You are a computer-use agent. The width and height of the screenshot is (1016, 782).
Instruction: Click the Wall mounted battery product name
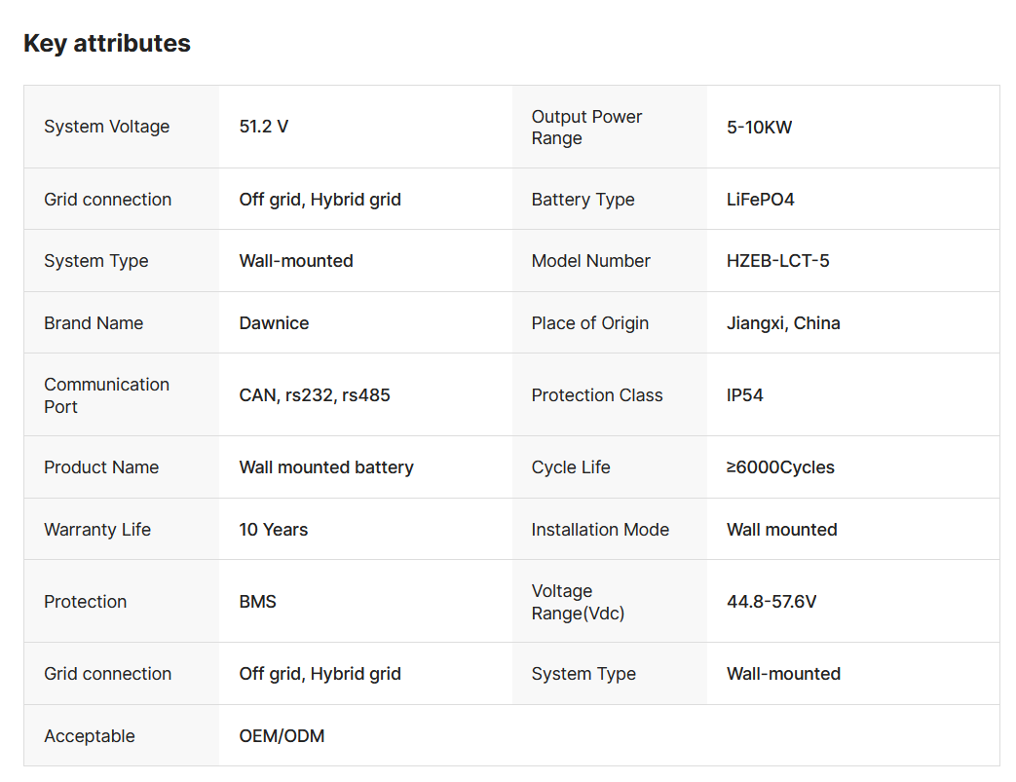326,467
